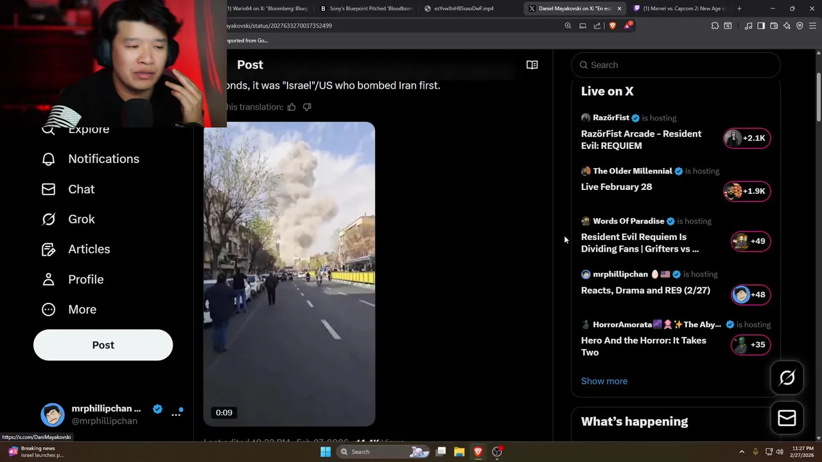Open the Windows Start button
This screenshot has height=462, width=822.
(x=326, y=452)
